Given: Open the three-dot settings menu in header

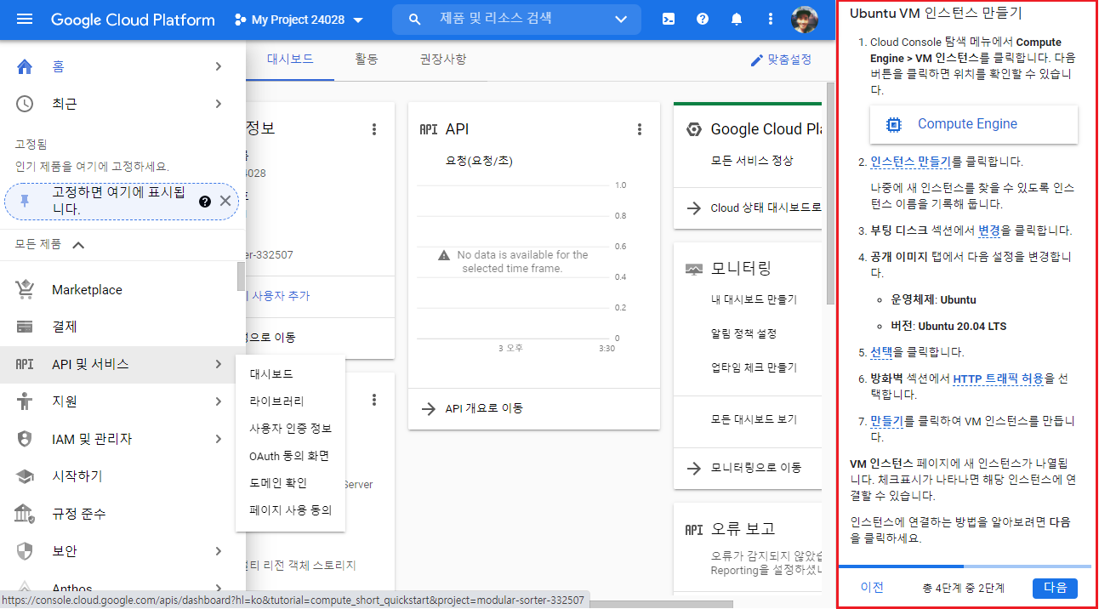Looking at the screenshot, I should coord(771,19).
